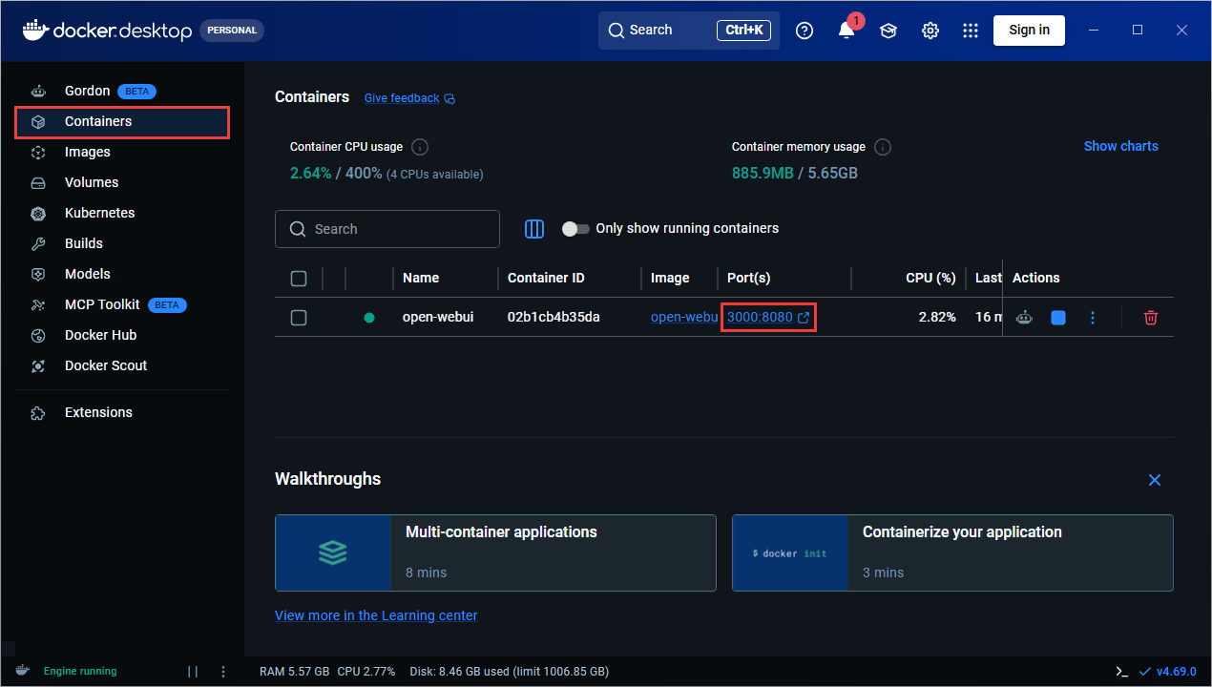Open more actions menu for open-webui
This screenshot has height=687, width=1212.
click(x=1093, y=318)
